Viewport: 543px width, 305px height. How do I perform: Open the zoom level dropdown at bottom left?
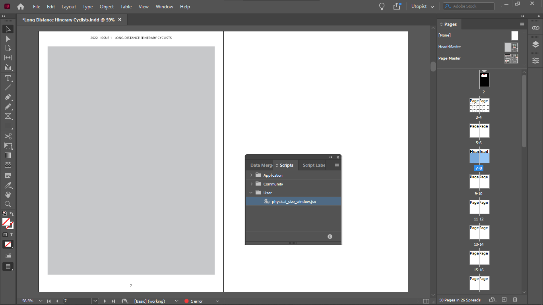pyautogui.click(x=40, y=301)
